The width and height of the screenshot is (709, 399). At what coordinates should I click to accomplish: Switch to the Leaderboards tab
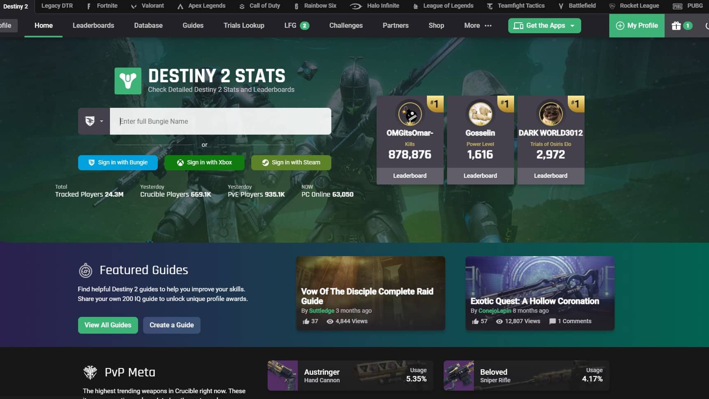click(x=93, y=26)
